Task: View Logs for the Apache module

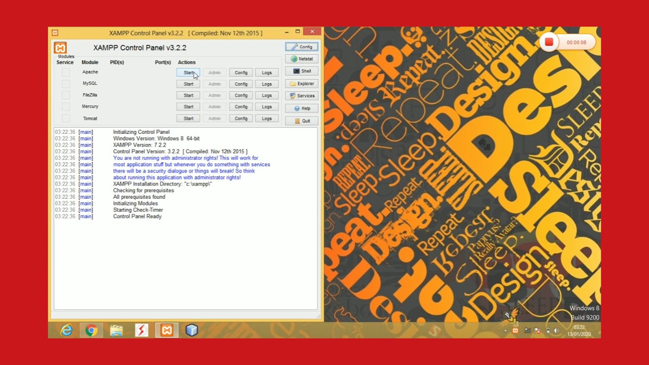Action: coord(267,72)
